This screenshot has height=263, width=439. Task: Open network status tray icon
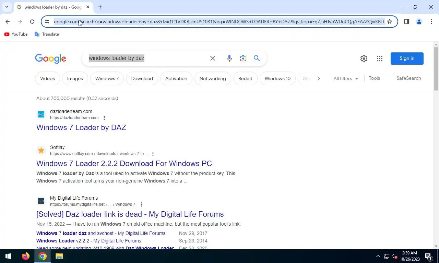click(387, 256)
